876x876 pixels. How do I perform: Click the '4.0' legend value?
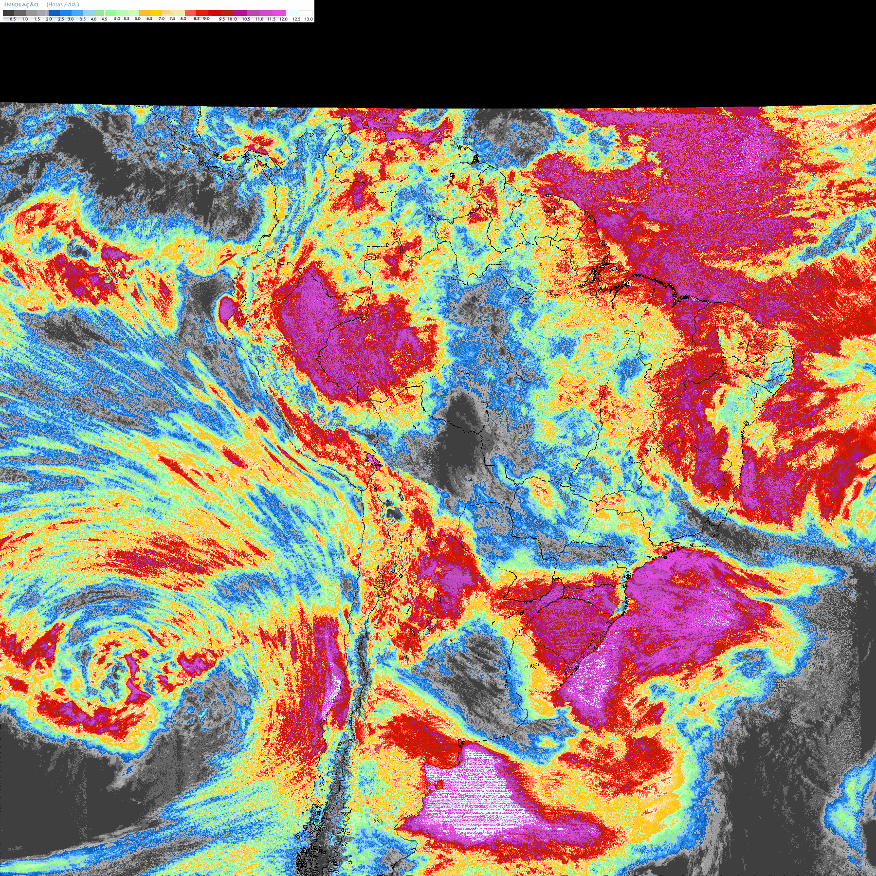[x=93, y=19]
